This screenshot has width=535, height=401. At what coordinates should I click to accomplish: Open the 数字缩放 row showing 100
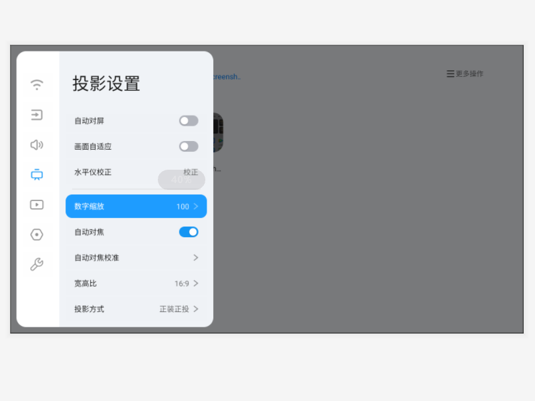(x=136, y=207)
